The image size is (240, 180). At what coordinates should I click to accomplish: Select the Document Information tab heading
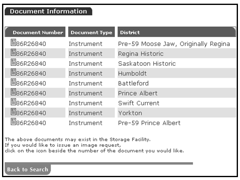click(48, 12)
